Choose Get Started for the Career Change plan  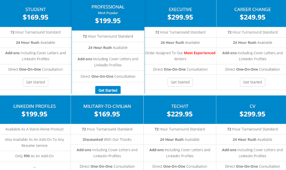point(253,82)
